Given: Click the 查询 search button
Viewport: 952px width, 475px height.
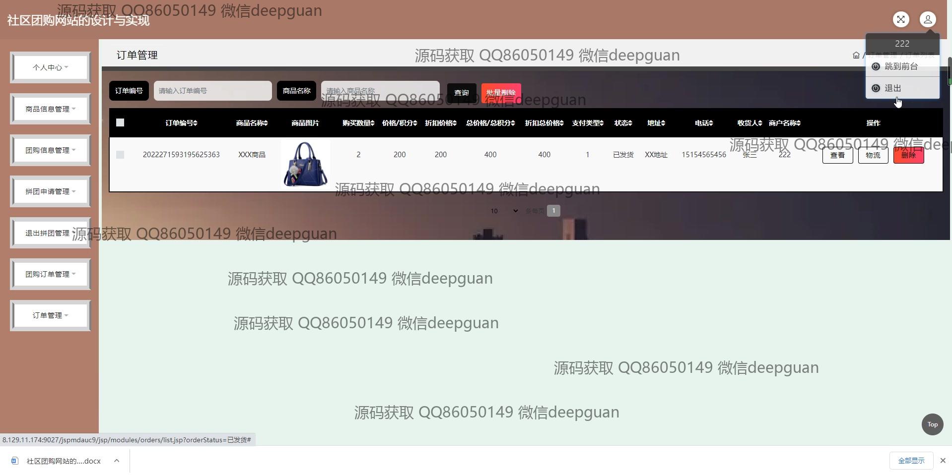Looking at the screenshot, I should click(461, 93).
